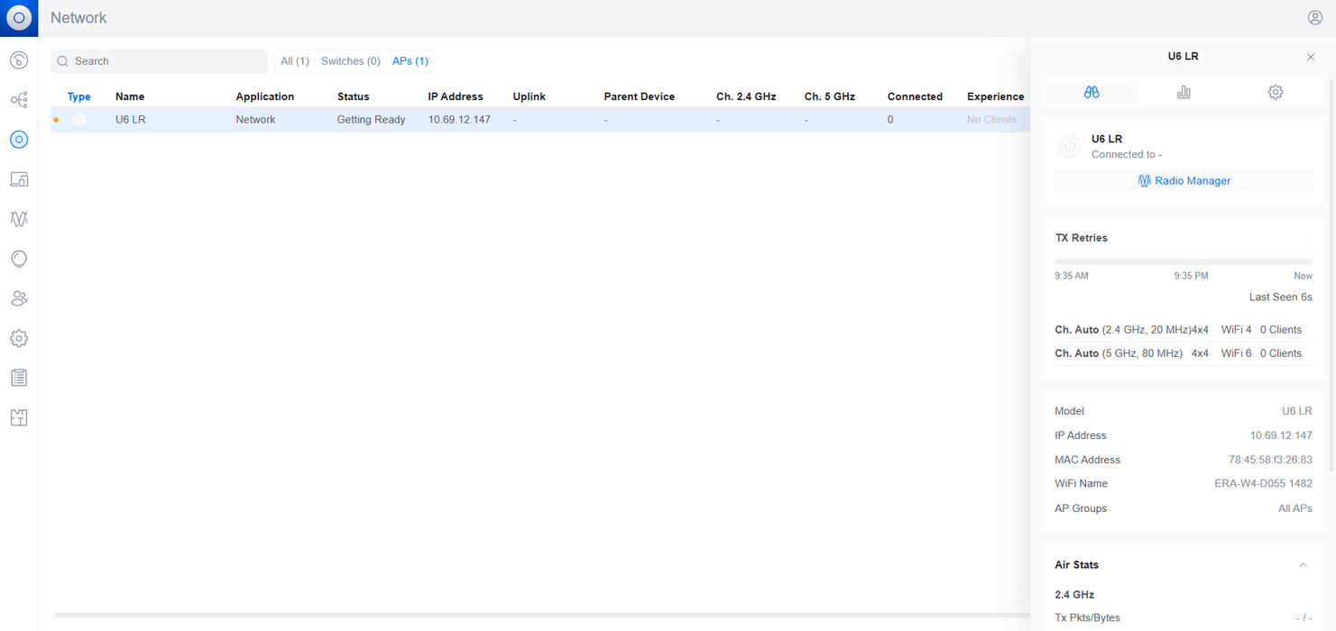Sort by the Ch. 5 GHz column header
The height and width of the screenshot is (631, 1336).
coord(830,96)
